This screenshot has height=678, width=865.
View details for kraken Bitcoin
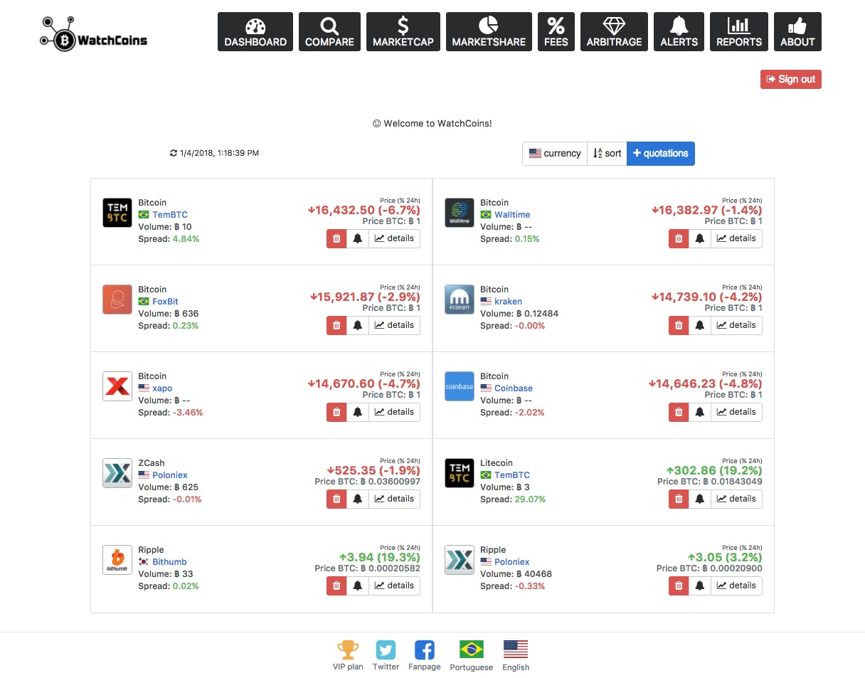pos(737,326)
